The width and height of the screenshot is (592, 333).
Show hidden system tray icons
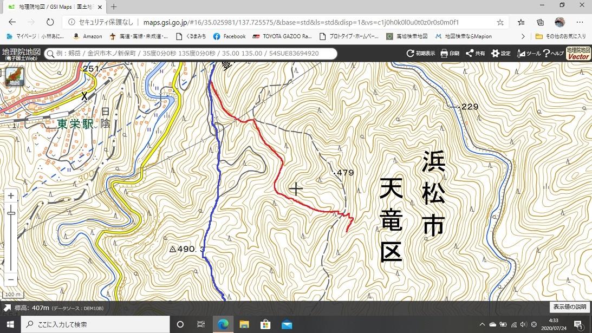[482, 324]
